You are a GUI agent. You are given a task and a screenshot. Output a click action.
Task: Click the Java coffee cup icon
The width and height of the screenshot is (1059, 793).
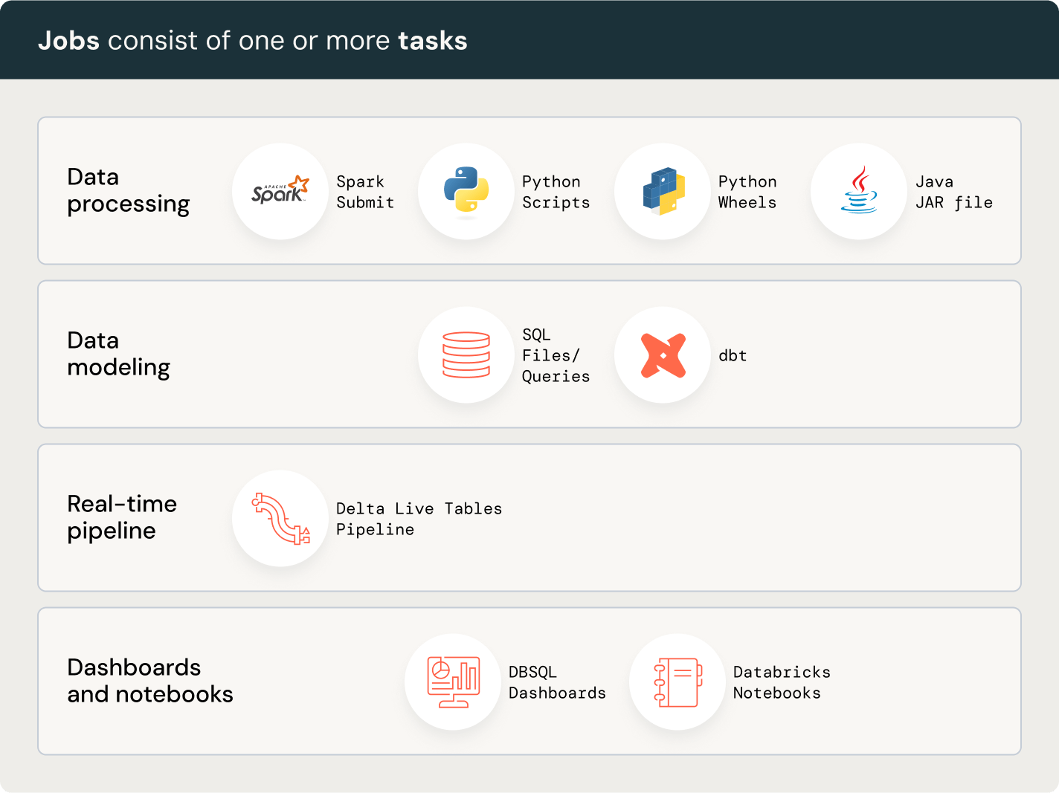click(x=859, y=191)
